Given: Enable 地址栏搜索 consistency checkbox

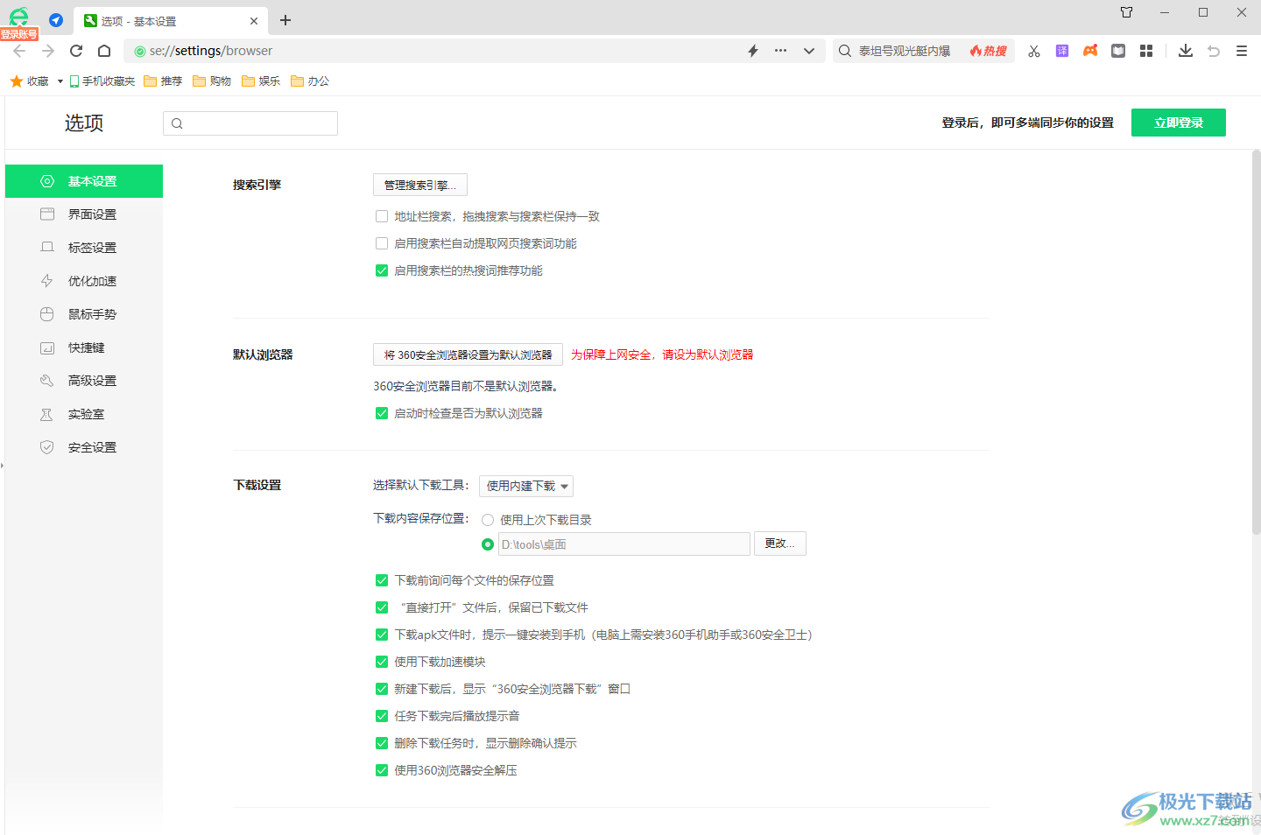Looking at the screenshot, I should tap(382, 216).
